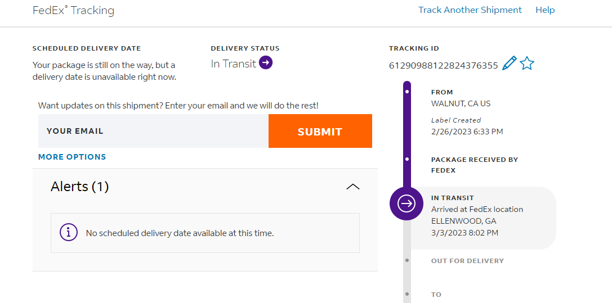The height and width of the screenshot is (303, 612).
Task: Click the orange Submit button
Action: click(320, 132)
